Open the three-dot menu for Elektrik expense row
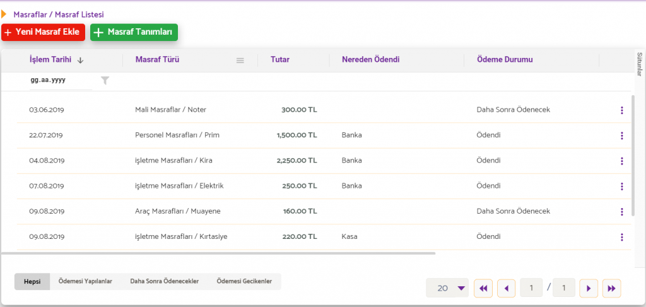 (x=621, y=186)
